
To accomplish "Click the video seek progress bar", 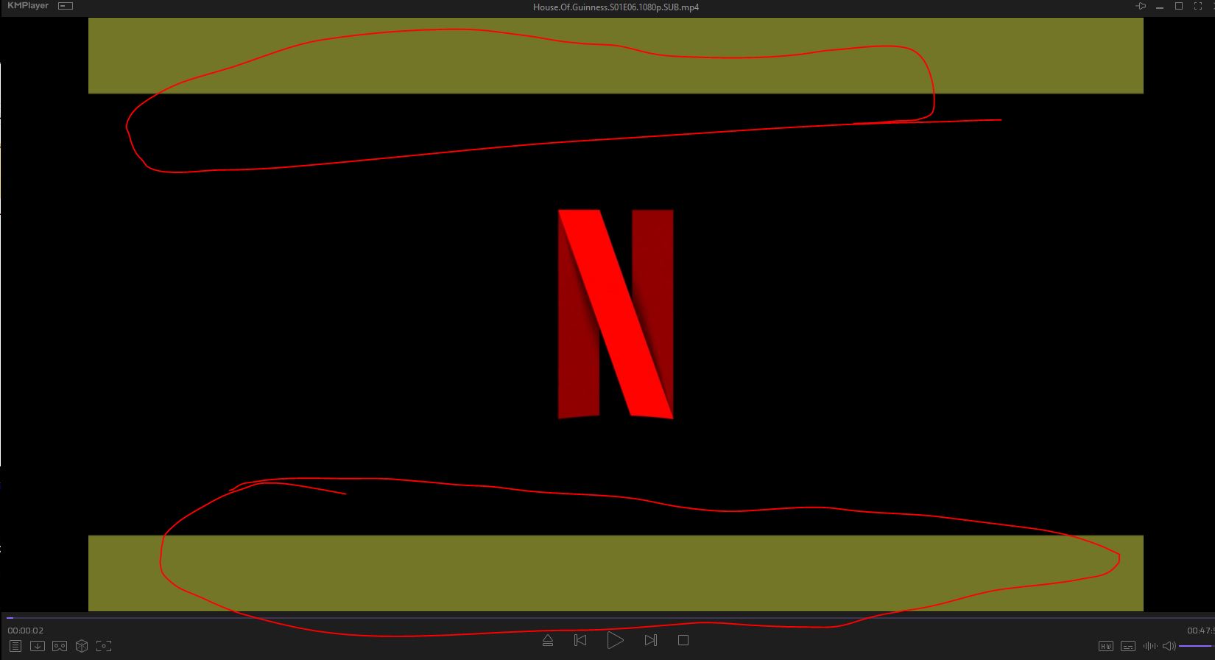I will [x=589, y=617].
